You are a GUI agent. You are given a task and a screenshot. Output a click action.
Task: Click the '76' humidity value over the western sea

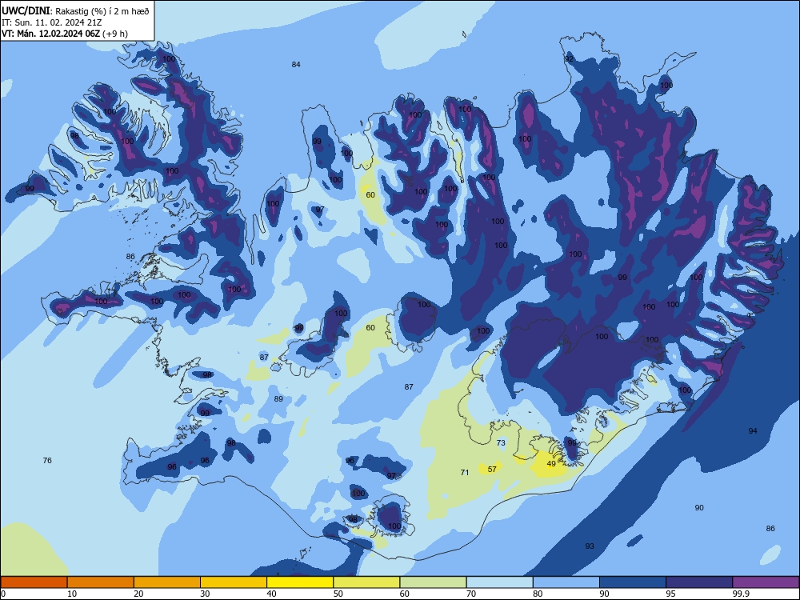(47, 460)
